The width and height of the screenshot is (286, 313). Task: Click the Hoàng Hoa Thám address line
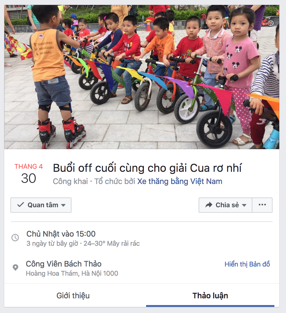pyautogui.click(x=72, y=273)
